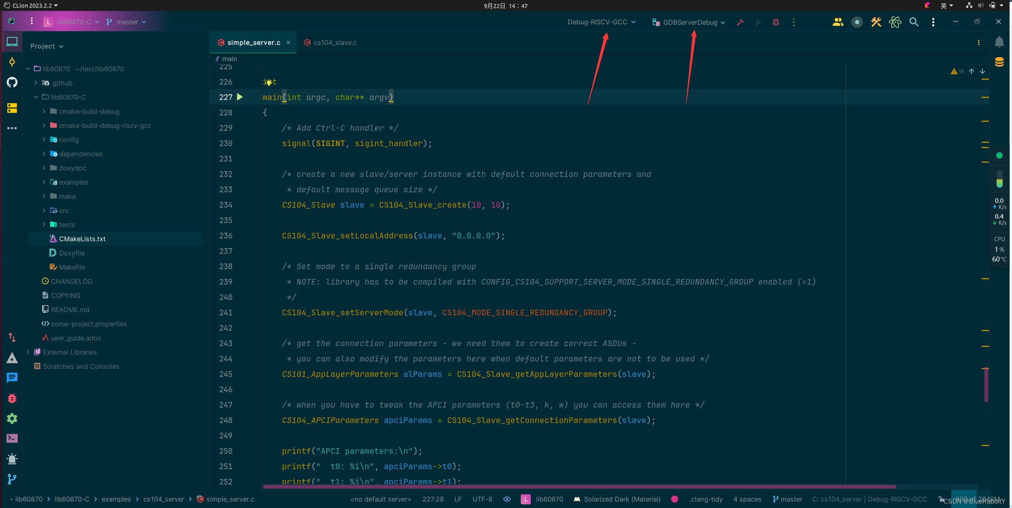Click the run gutter arrow on line 227

(x=240, y=97)
